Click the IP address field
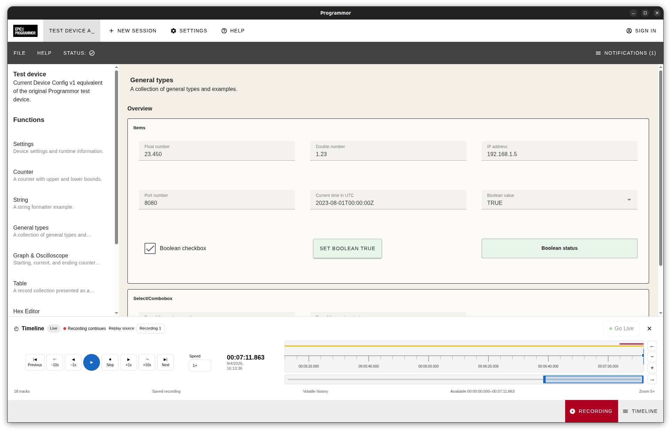 click(560, 151)
